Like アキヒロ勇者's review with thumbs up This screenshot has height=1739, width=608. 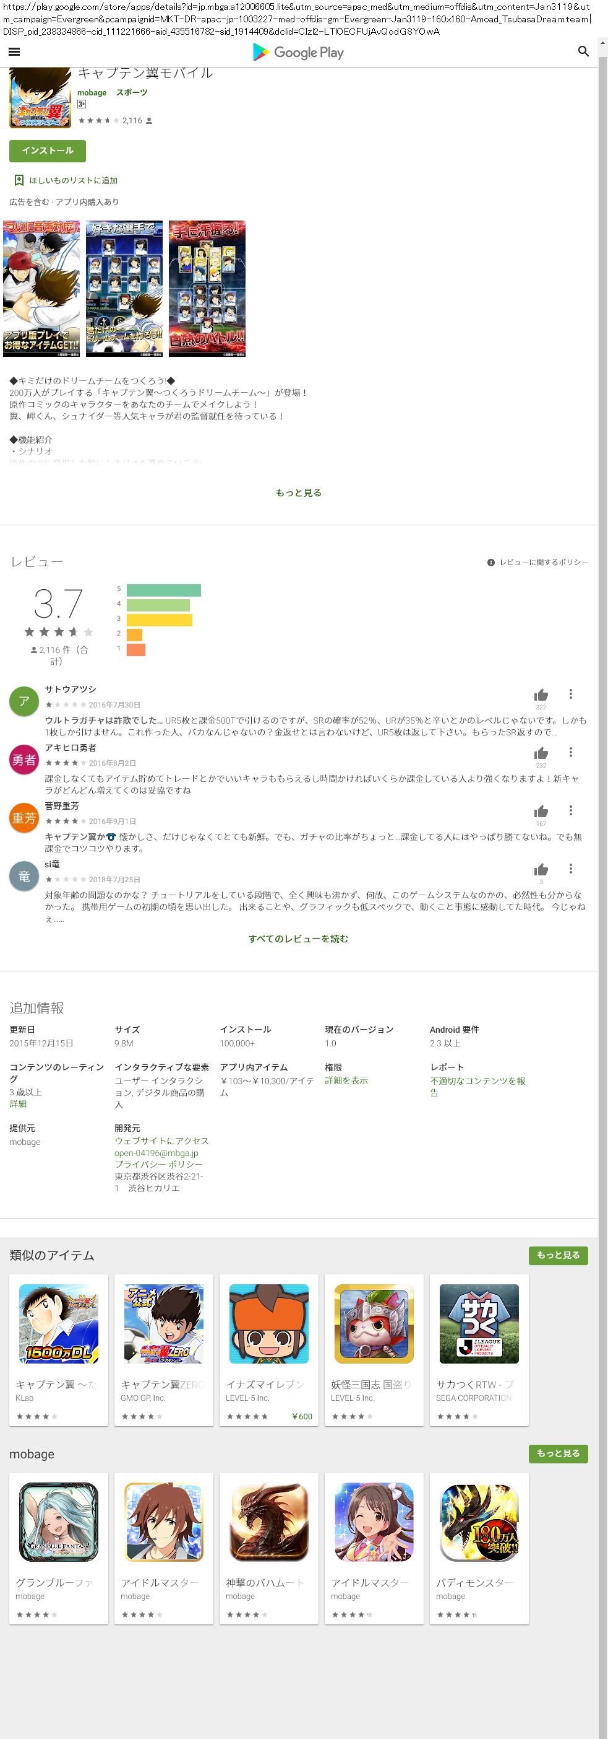[x=541, y=753]
